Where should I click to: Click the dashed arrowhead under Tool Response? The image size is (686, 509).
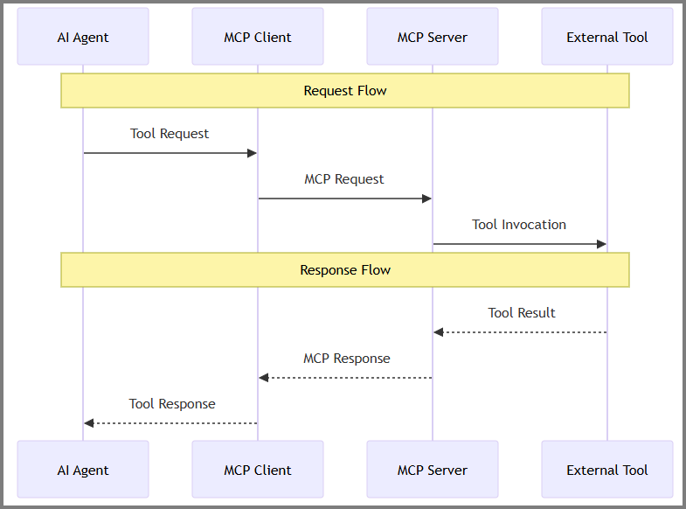click(89, 423)
